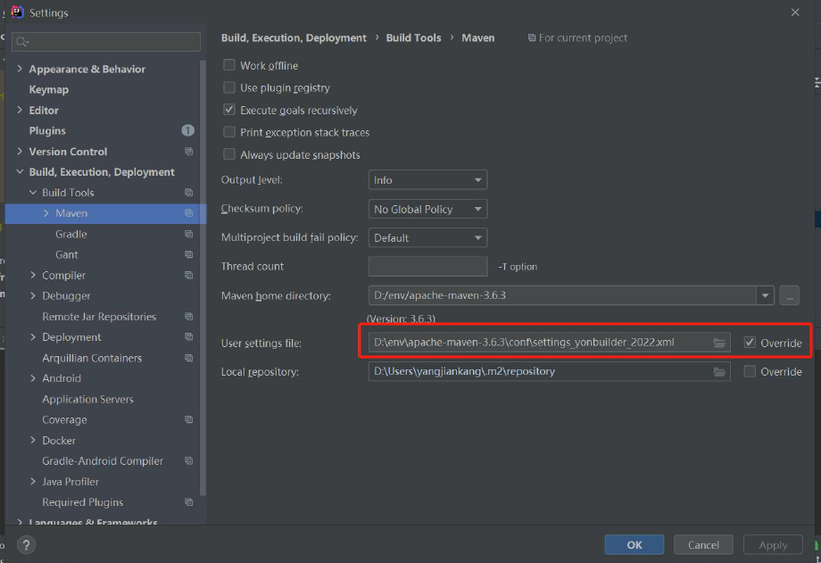Expand Appearance & Behavior section
This screenshot has width=821, height=563.
point(20,69)
